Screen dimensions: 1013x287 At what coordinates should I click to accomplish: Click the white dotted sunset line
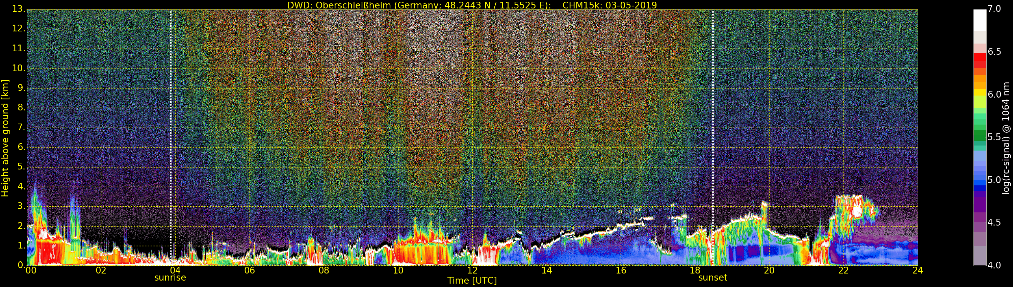(x=712, y=118)
